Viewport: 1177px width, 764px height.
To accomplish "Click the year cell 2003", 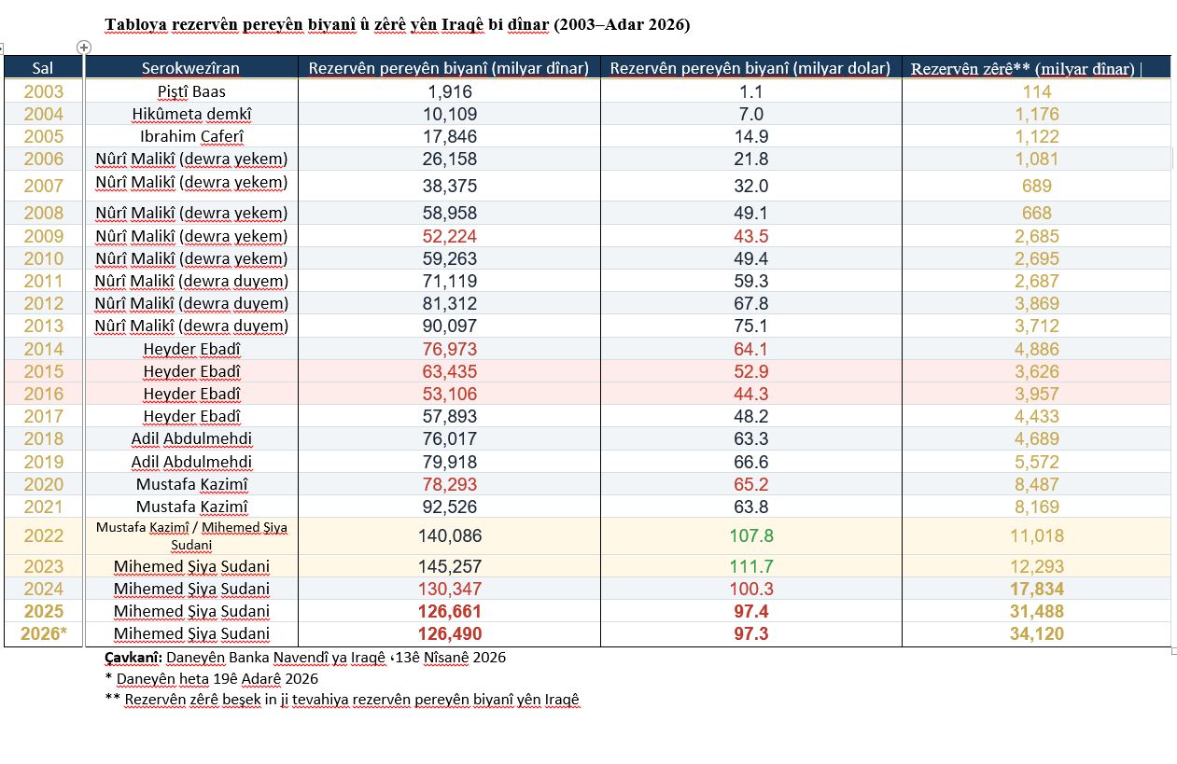I will point(44,91).
